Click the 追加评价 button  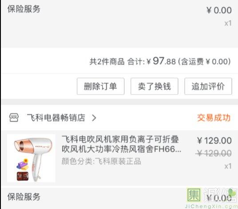(x=208, y=86)
